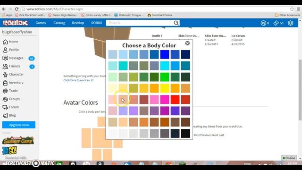The width and height of the screenshot is (302, 170).
Task: Click the Roblox logo
Action: click(16, 23)
